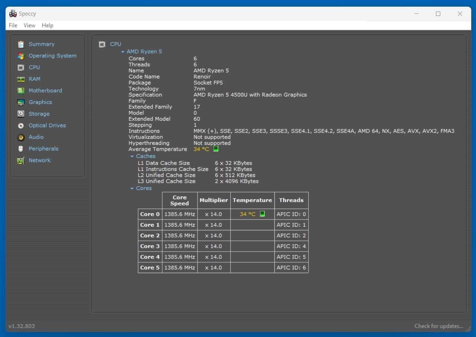Image resolution: width=476 pixels, height=337 pixels.
Task: Click L2 Unified Cache Size label
Action: pos(167,175)
